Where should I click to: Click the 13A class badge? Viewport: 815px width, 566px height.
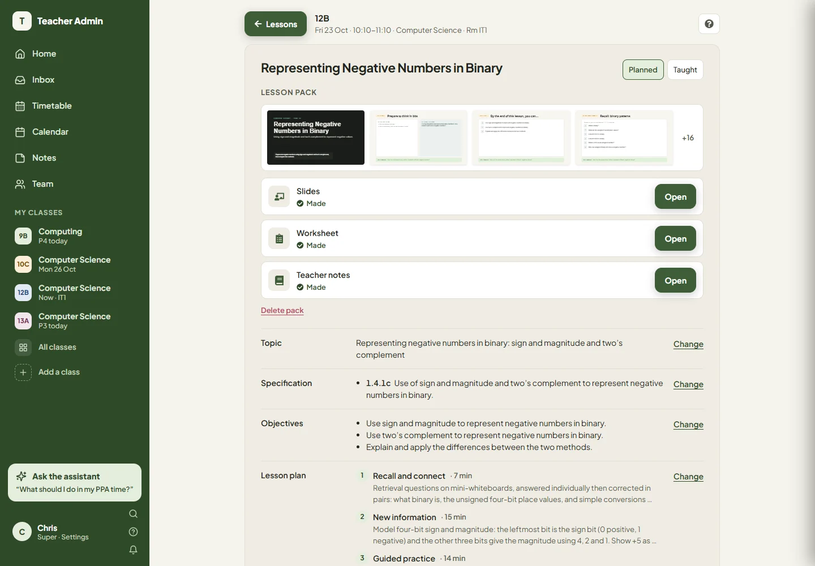(23, 320)
